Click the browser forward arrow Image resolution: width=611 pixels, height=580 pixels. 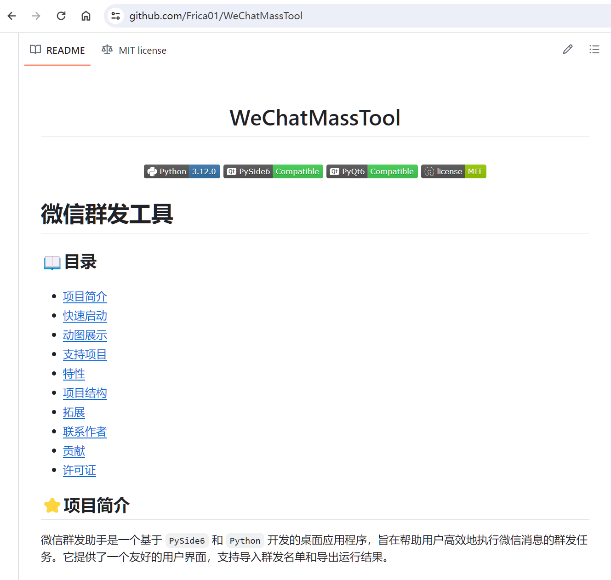coord(36,16)
